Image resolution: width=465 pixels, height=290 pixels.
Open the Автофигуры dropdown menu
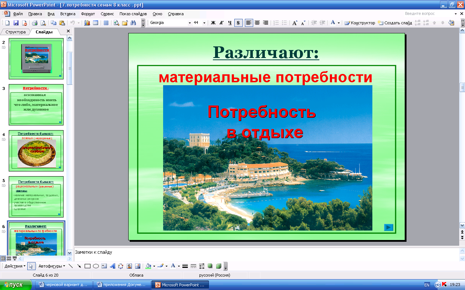click(52, 266)
